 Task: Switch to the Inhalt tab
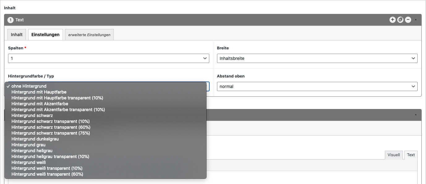click(17, 35)
